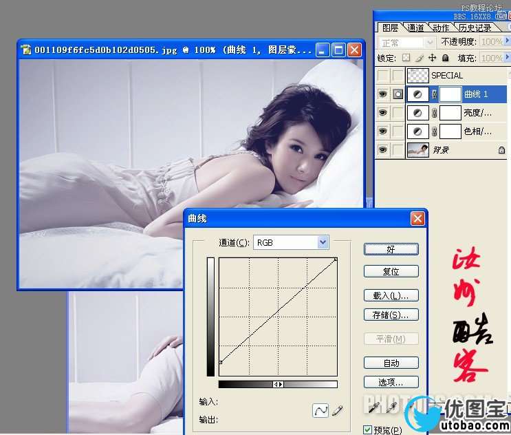Click the 亮度 layer mask thumbnail
The image size is (511, 435).
(x=450, y=113)
